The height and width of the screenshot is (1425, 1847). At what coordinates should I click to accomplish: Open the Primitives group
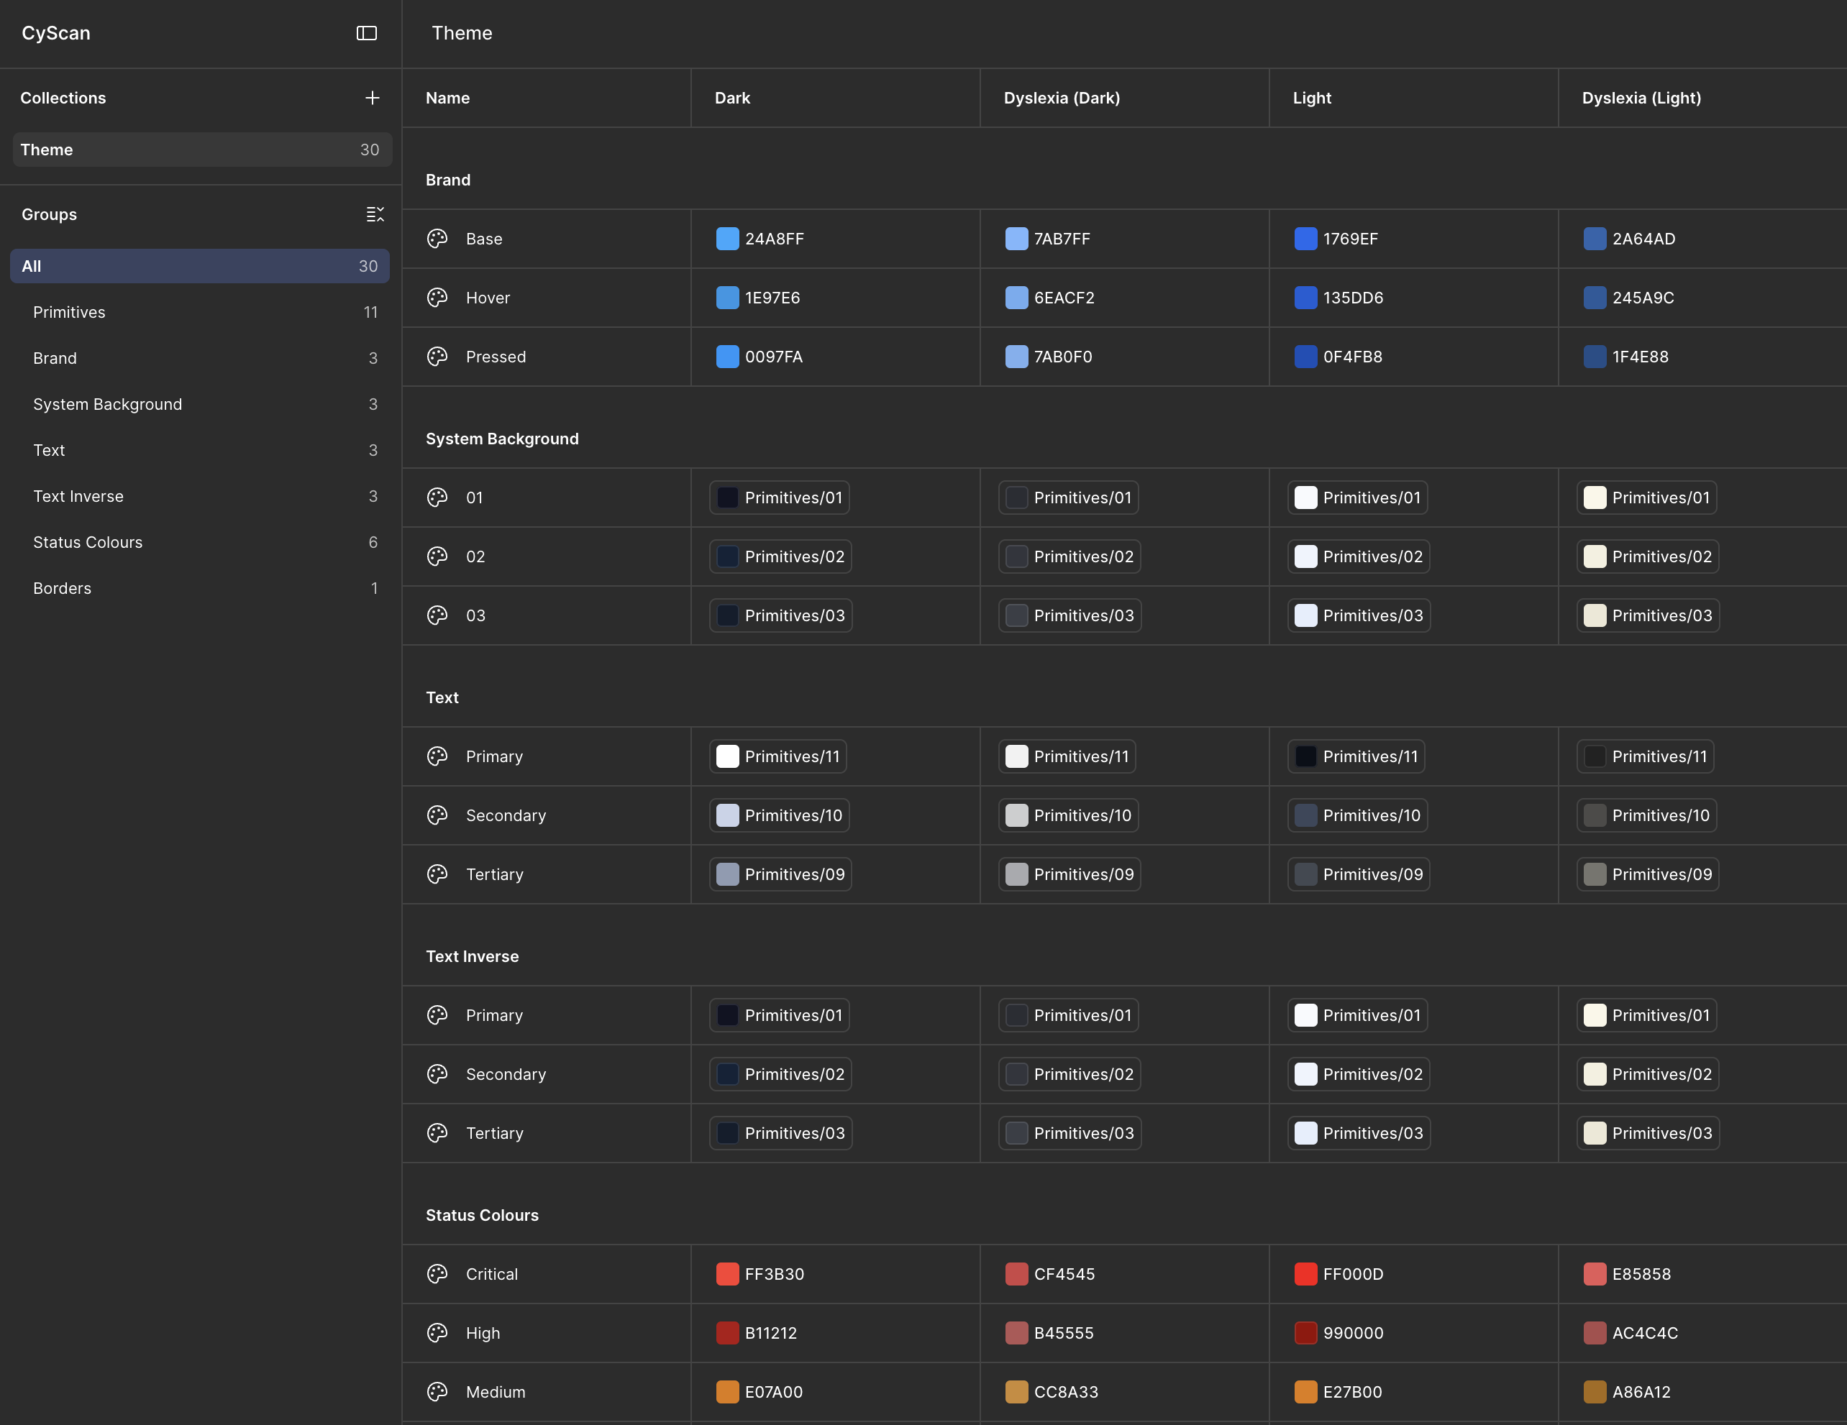point(199,313)
